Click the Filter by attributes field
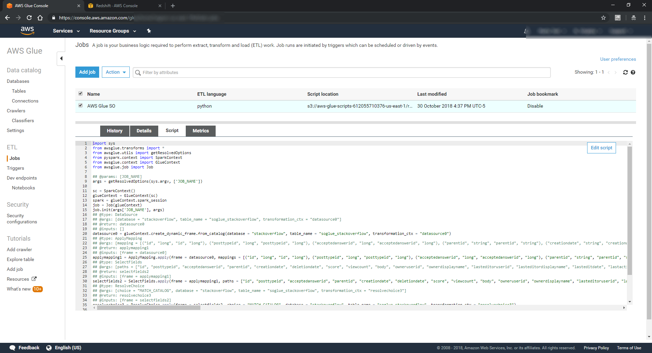 click(x=342, y=72)
